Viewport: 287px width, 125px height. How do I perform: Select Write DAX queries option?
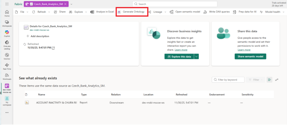tap(217, 12)
